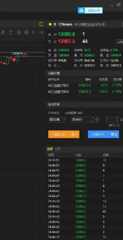This screenshot has width=123, height=240.
Task: Click the 100.0 change amount of A50指数1904
Action: click(x=103, y=92)
